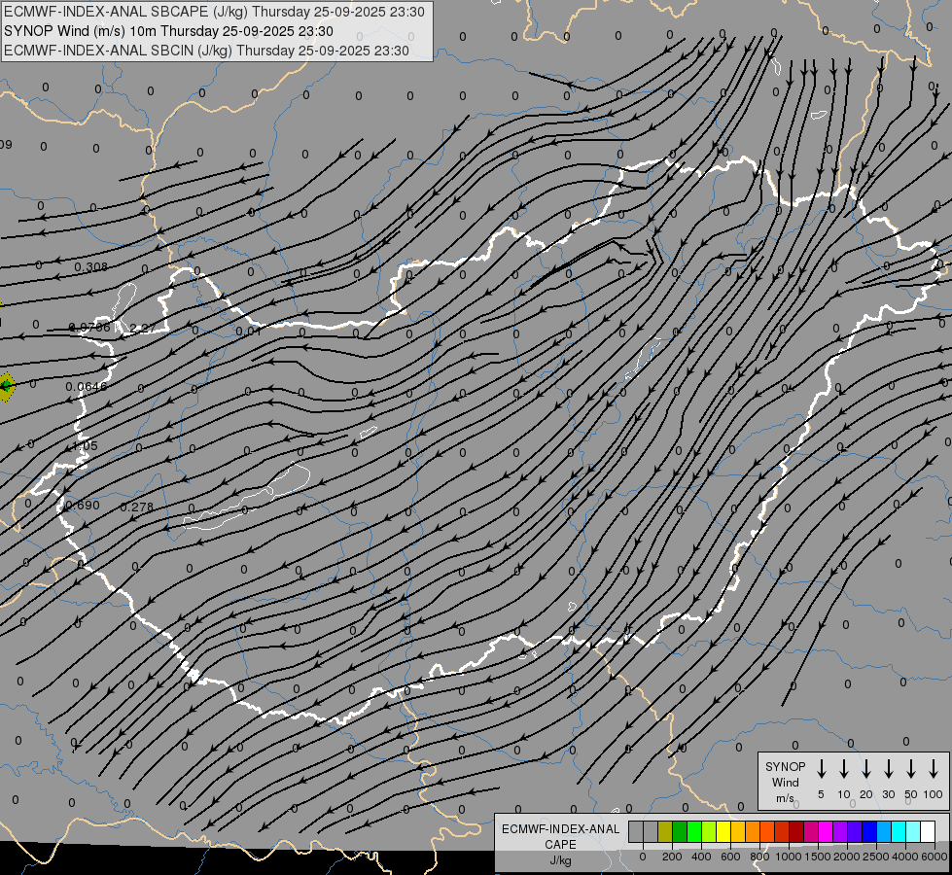Click the ECMWF-INDEX-ANAL CAPE legend title
The image size is (952, 875).
click(560, 836)
